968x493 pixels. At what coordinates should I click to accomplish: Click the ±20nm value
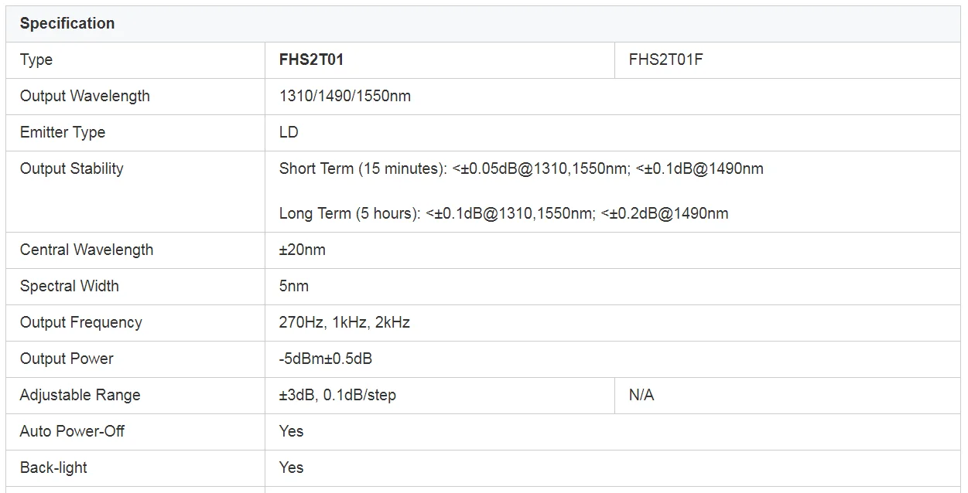click(303, 250)
